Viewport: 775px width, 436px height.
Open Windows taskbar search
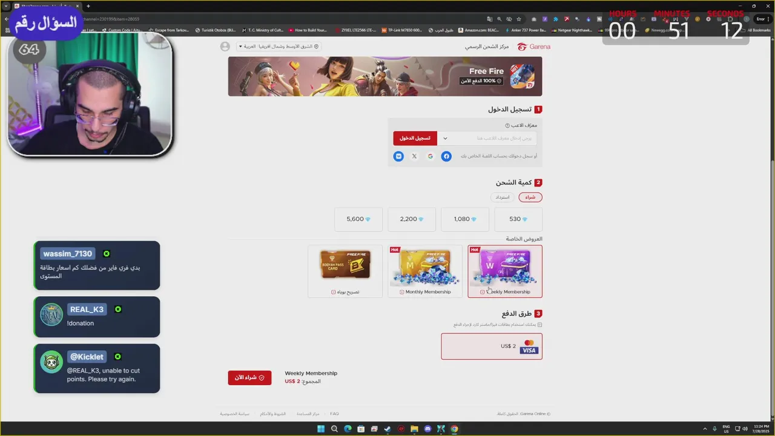(x=334, y=429)
